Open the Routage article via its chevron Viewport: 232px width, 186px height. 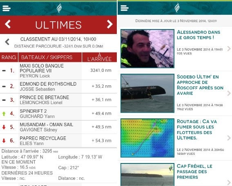point(229,138)
